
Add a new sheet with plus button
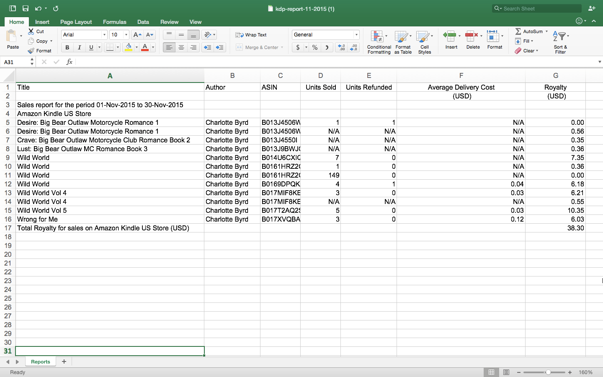click(x=64, y=362)
